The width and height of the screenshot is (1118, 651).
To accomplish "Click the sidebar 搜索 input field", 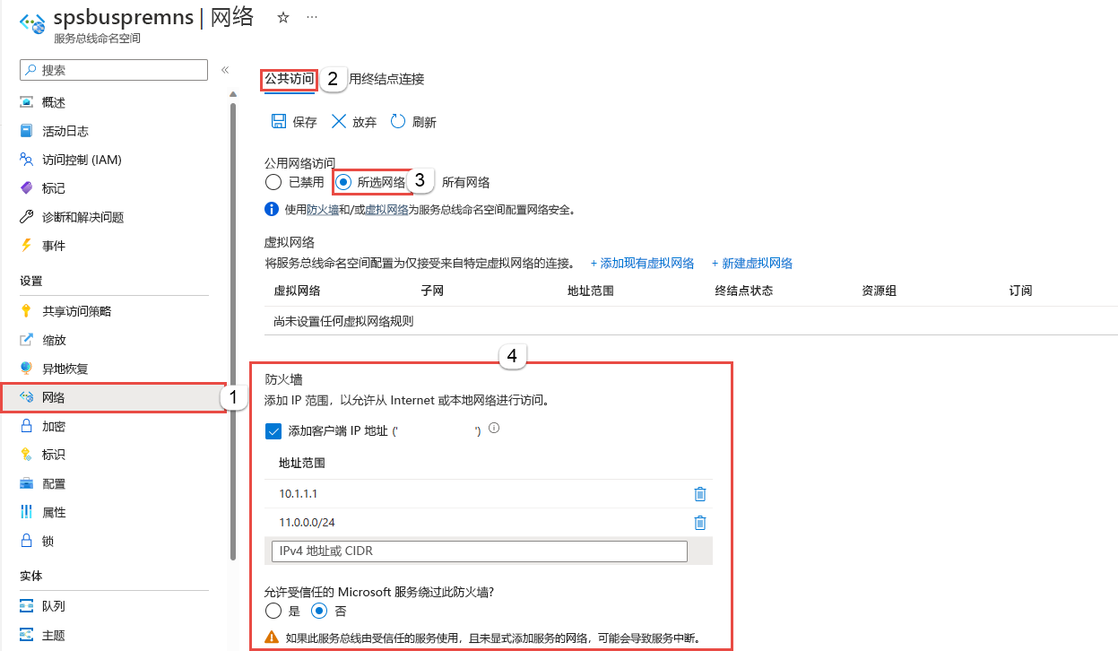I will coord(114,70).
